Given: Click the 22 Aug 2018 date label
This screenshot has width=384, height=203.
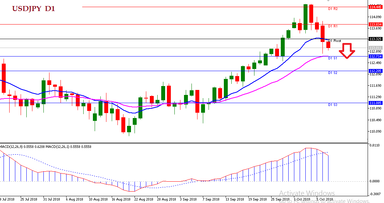Looking at the screenshot, I should (x=143, y=199).
